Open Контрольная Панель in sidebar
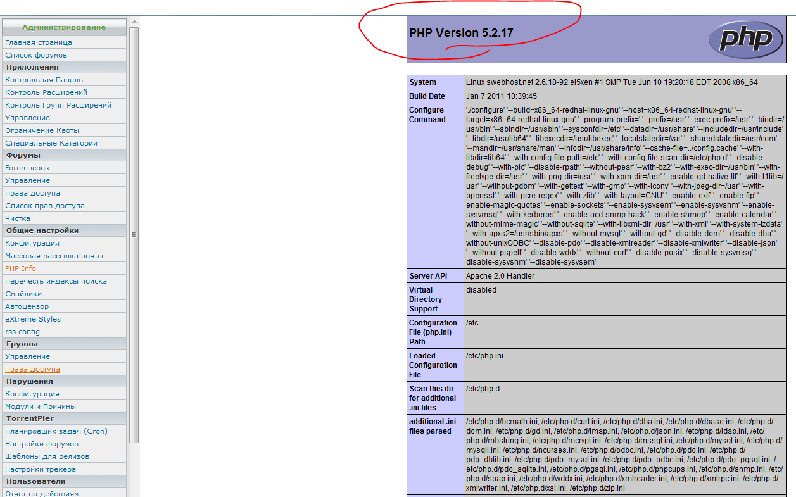The width and height of the screenshot is (796, 497). pyautogui.click(x=44, y=80)
